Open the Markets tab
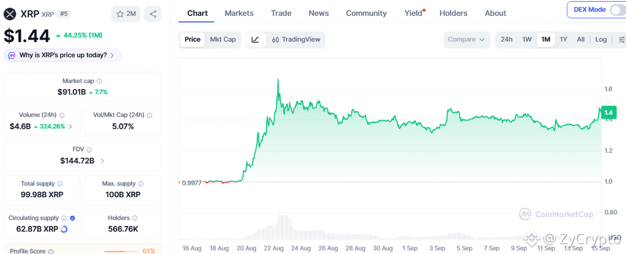The image size is (626, 254). (x=239, y=13)
